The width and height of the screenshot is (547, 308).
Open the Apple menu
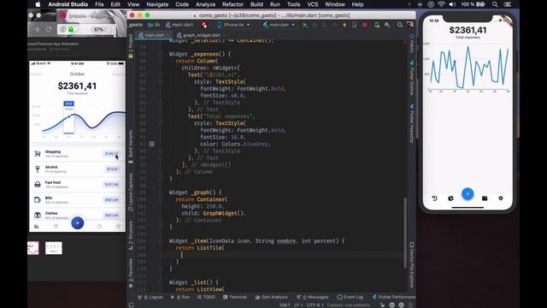38,4
